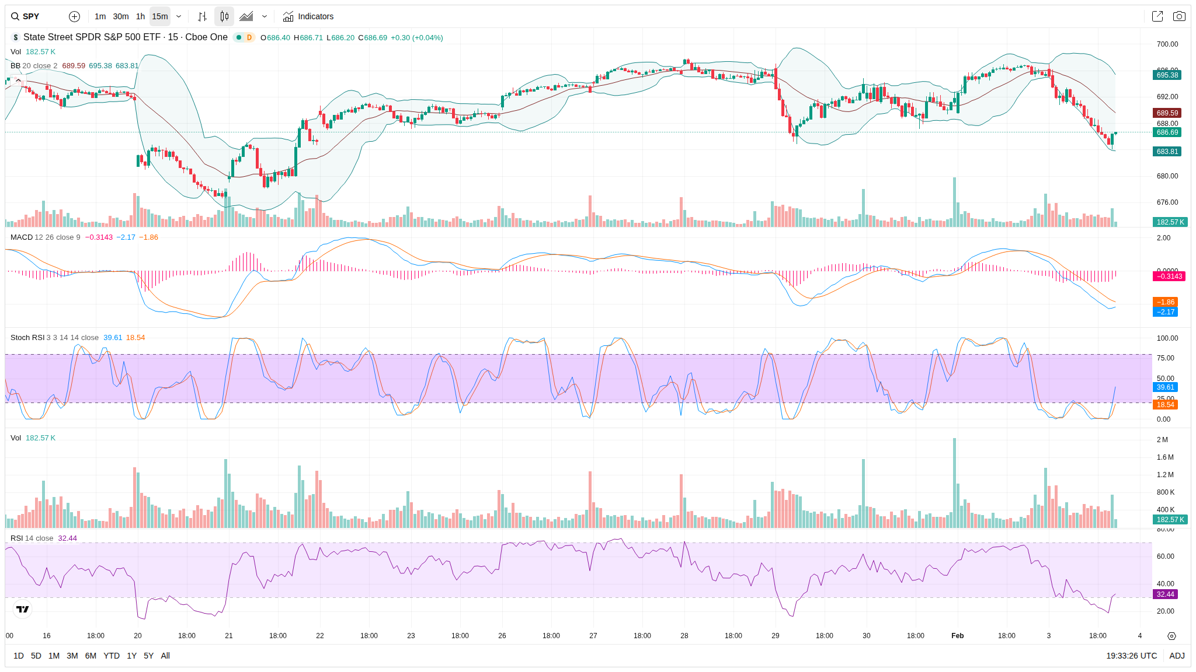Open the Indicators panel

click(308, 16)
